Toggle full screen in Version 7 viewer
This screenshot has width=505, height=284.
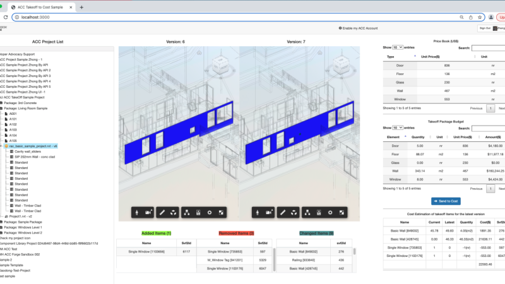tap(342, 213)
